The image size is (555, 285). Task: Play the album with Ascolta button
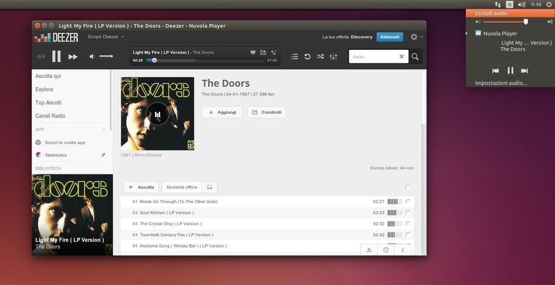coord(141,187)
